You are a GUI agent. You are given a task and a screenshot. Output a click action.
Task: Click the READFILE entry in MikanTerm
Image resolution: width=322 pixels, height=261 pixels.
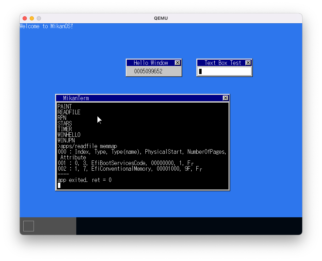click(69, 112)
